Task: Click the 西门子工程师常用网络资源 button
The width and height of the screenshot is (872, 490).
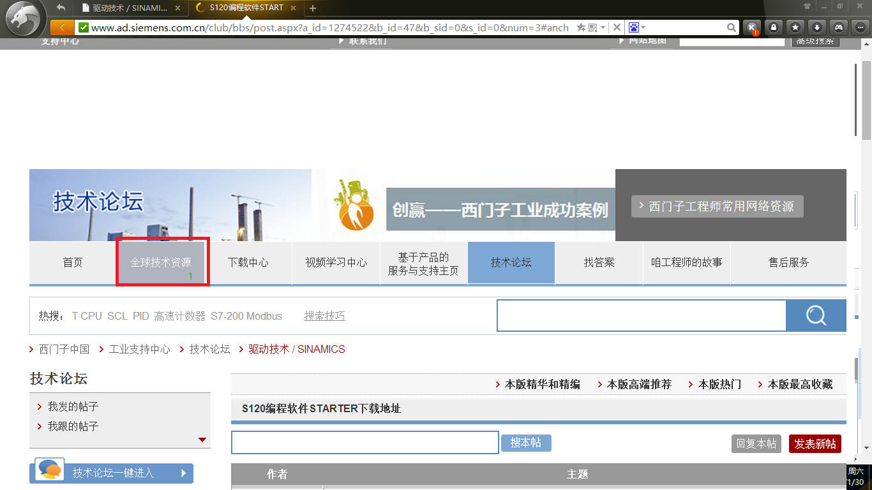Action: pyautogui.click(x=717, y=206)
